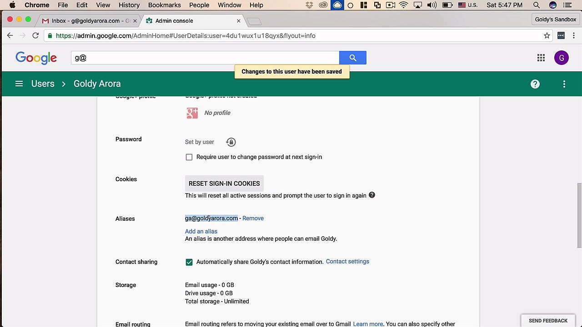Click the admin search input field
The width and height of the screenshot is (582, 327).
205,58
